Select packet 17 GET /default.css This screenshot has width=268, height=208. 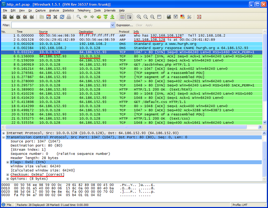[x=132, y=102]
